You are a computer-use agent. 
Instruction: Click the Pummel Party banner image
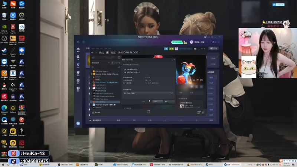[x=191, y=69]
